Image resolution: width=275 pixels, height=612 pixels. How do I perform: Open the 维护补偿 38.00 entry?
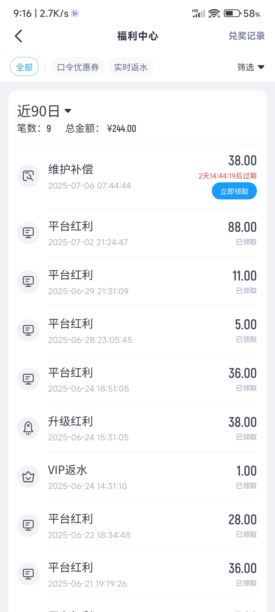tap(115, 176)
